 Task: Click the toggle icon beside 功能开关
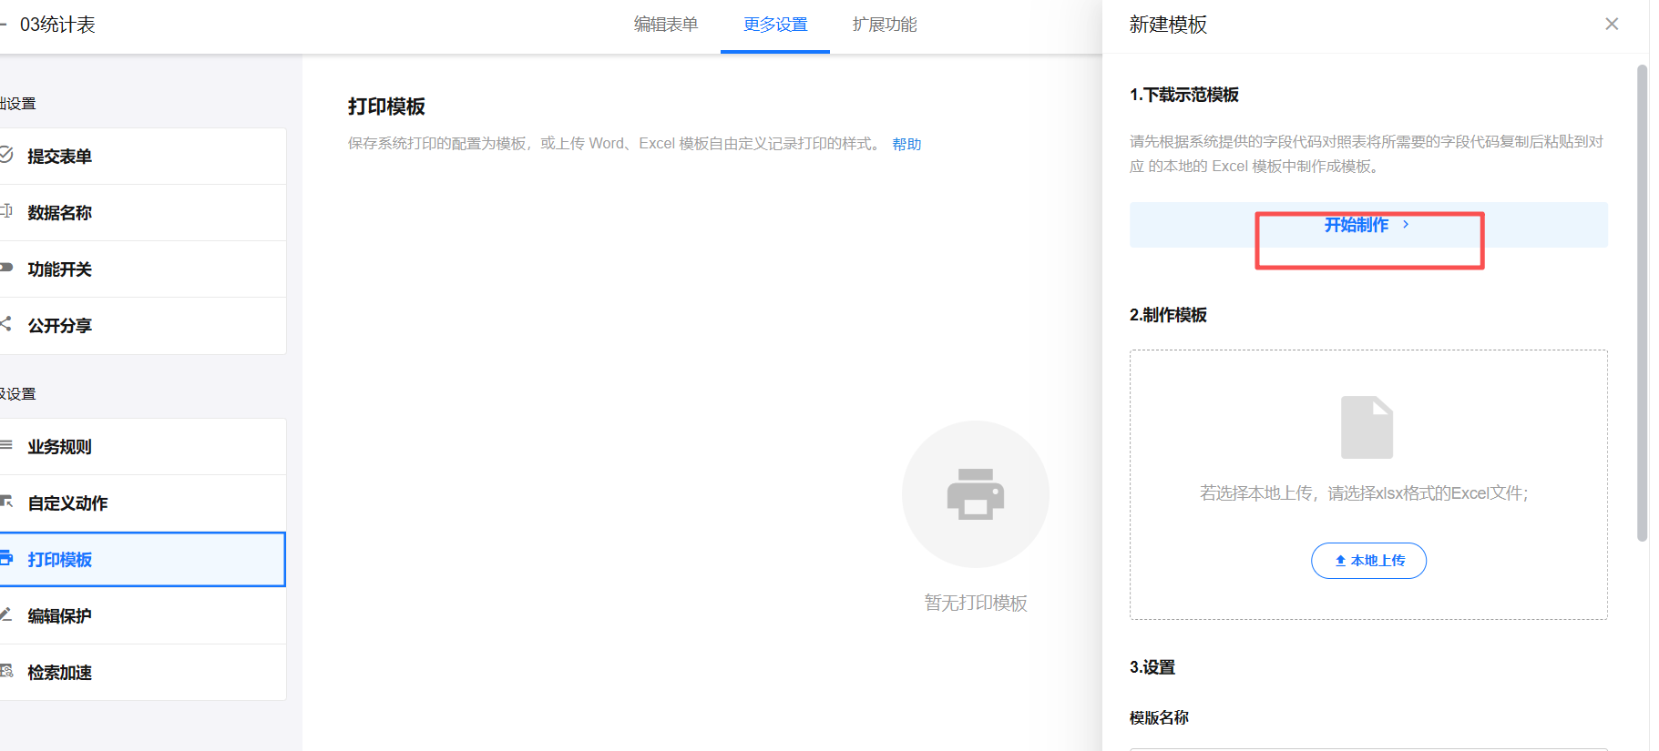tap(6, 268)
